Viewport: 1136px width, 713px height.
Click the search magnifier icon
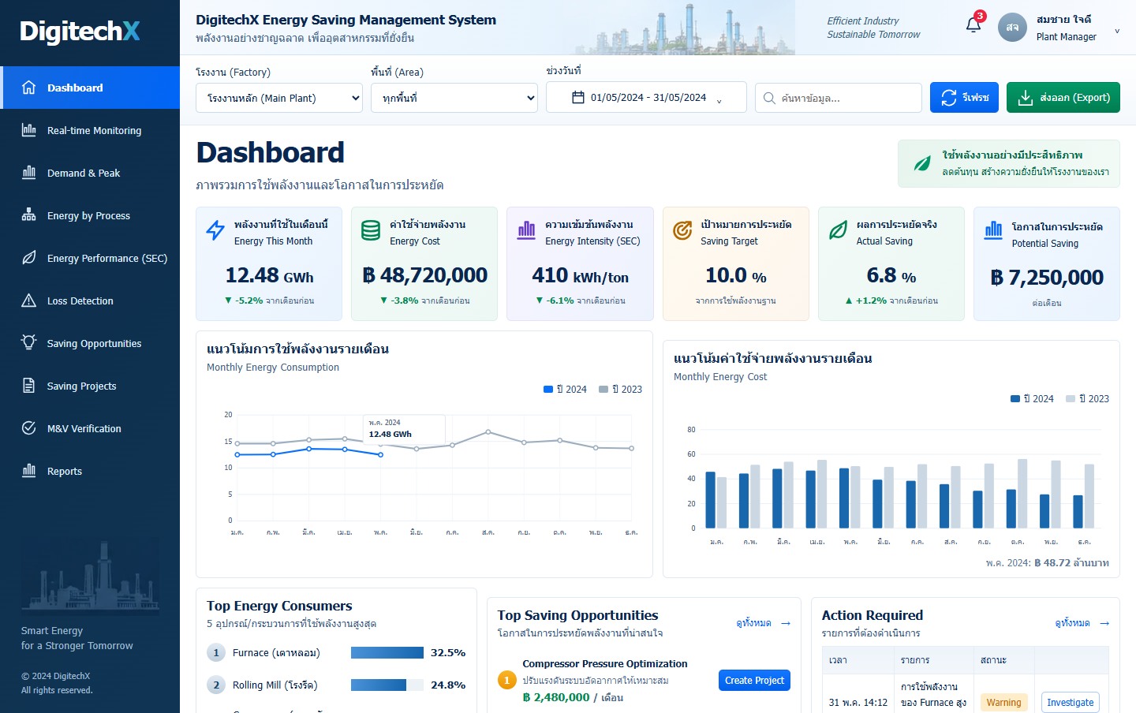(769, 99)
